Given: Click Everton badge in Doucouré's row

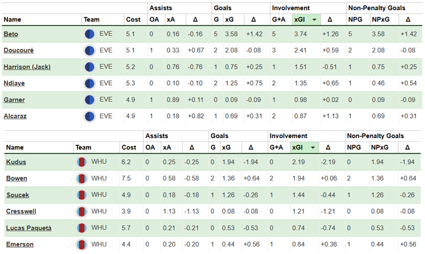Looking at the screenshot, I should tap(90, 51).
